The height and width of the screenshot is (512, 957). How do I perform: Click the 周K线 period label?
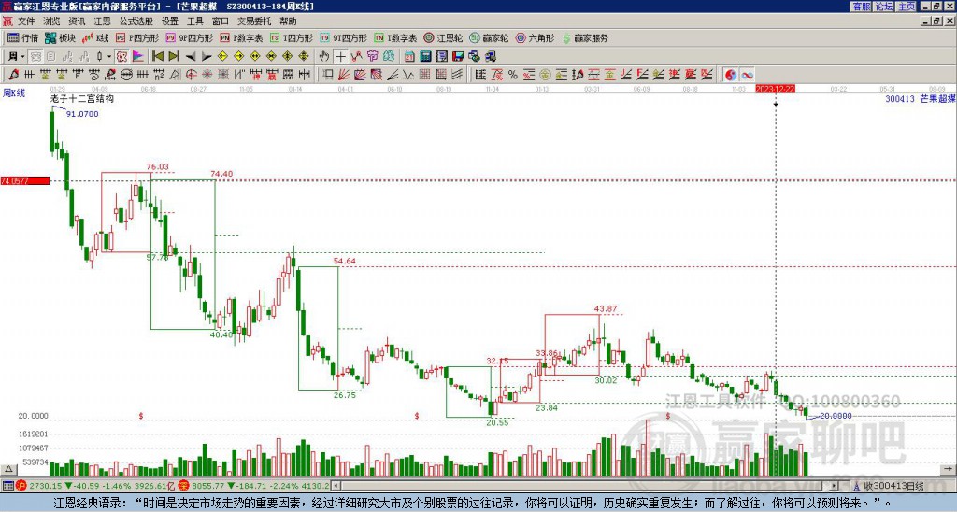13,92
